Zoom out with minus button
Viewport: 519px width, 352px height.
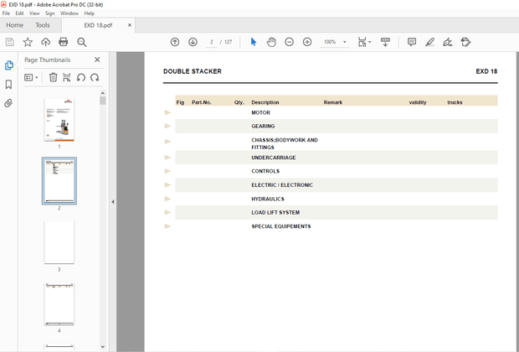click(290, 42)
